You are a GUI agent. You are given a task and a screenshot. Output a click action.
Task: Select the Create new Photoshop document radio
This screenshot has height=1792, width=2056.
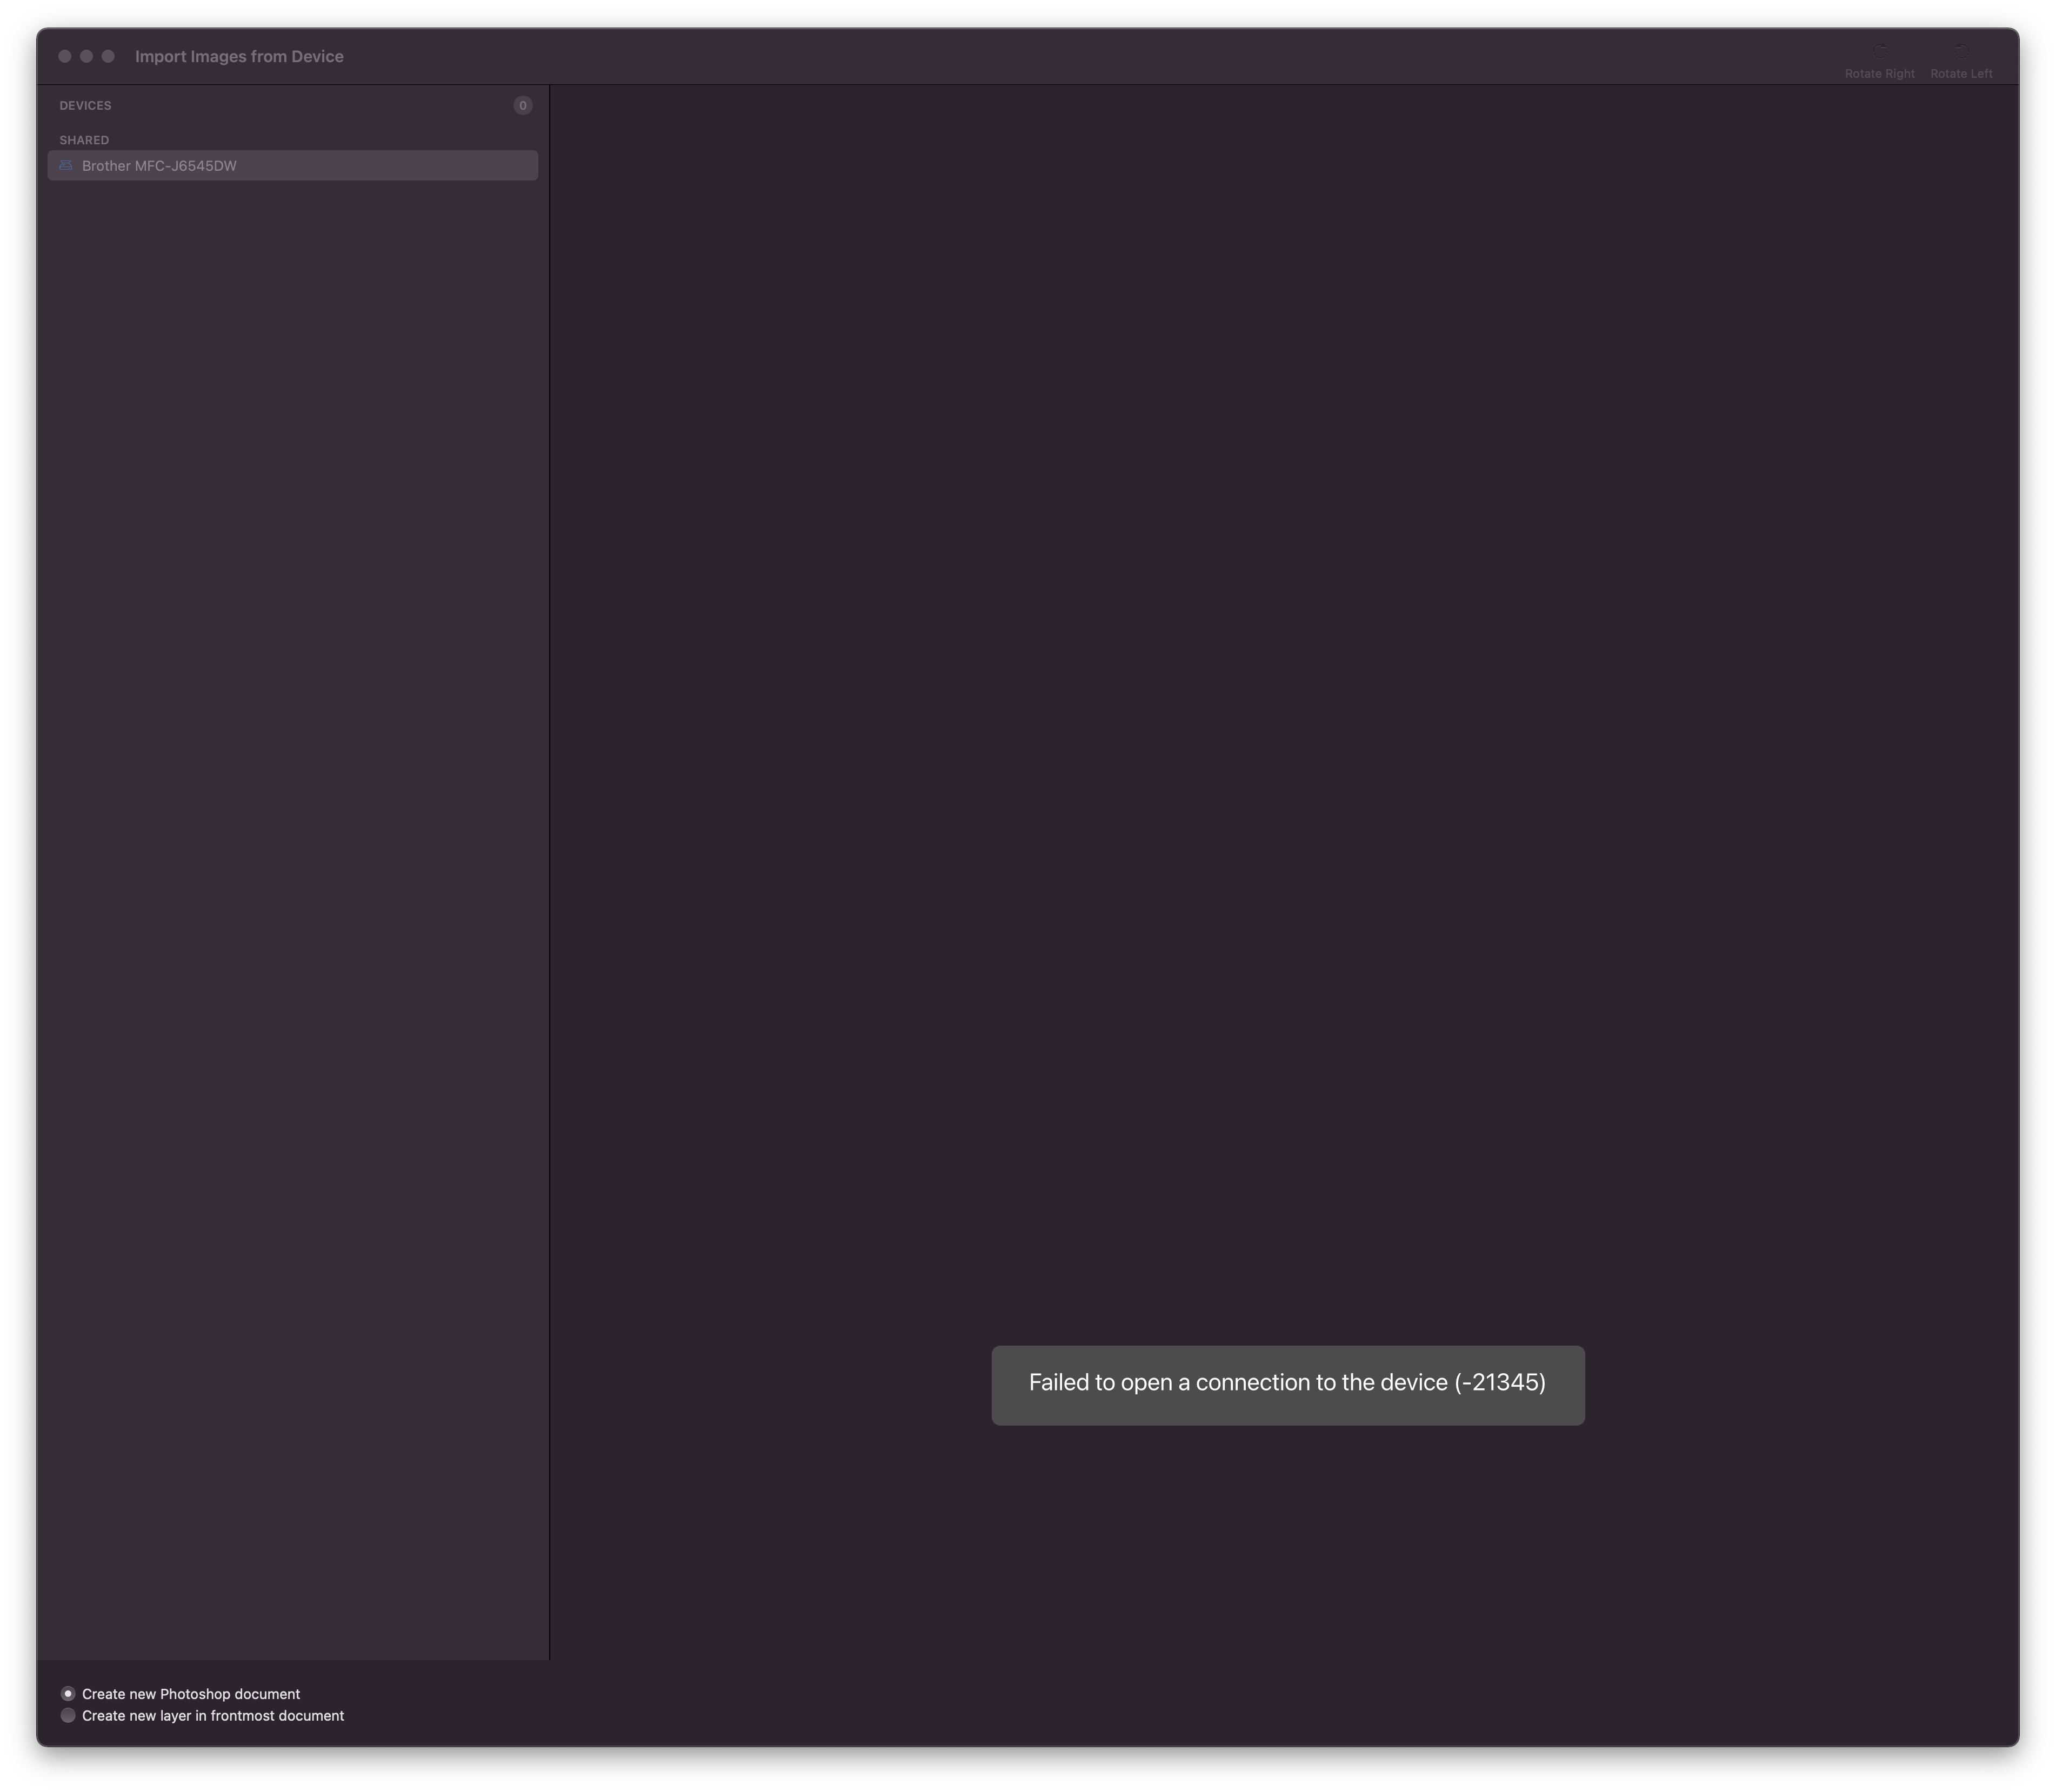(68, 1694)
